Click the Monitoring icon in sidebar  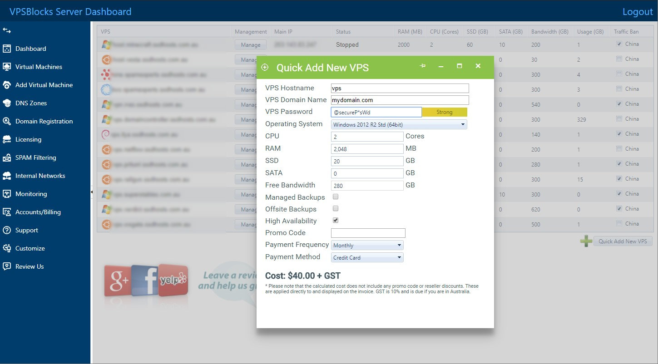pos(7,194)
